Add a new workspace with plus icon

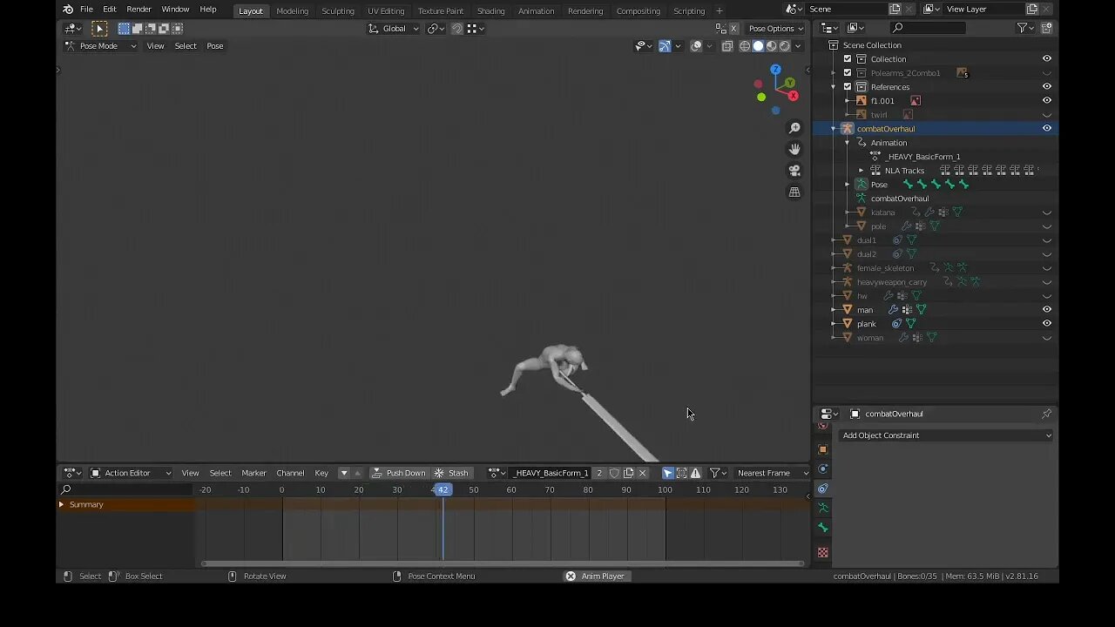point(719,10)
